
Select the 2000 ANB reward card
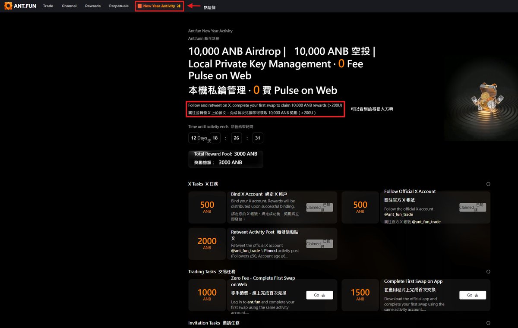[207, 244]
